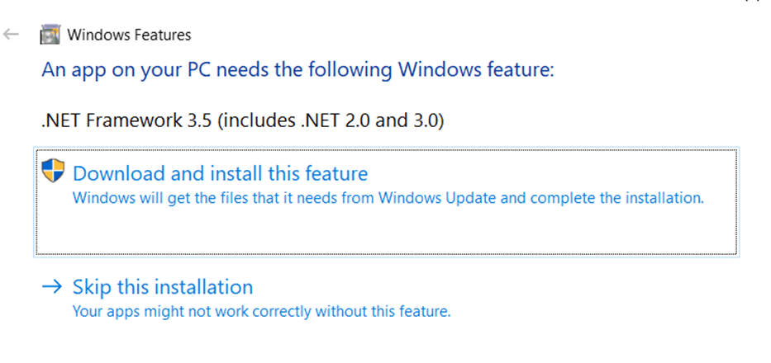This screenshot has width=771, height=363.
Task: Click the Windows Features title text
Action: pyautogui.click(x=129, y=35)
